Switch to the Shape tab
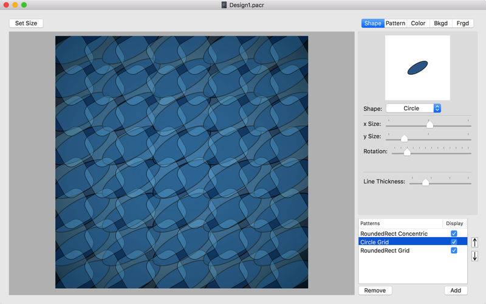 (372, 23)
